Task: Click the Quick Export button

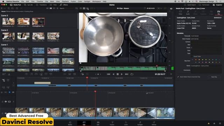Action: click(190, 5)
